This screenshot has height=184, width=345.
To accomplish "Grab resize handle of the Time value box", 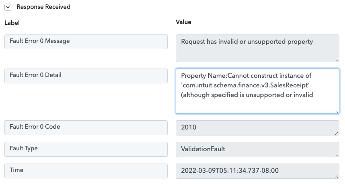I will click(x=337, y=176).
